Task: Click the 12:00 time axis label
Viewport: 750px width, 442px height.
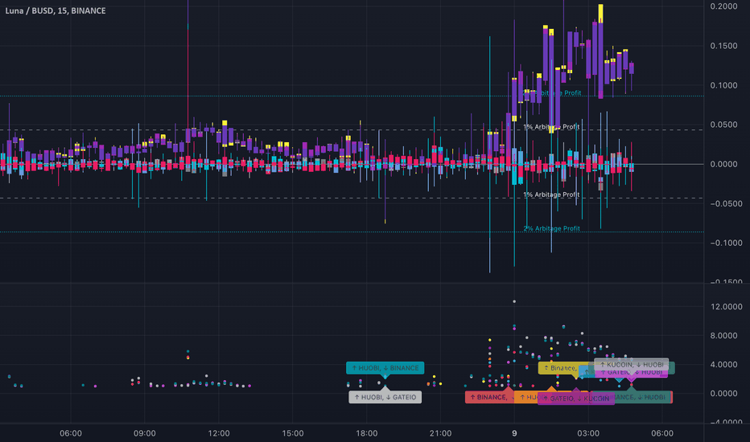Action: click(219, 433)
